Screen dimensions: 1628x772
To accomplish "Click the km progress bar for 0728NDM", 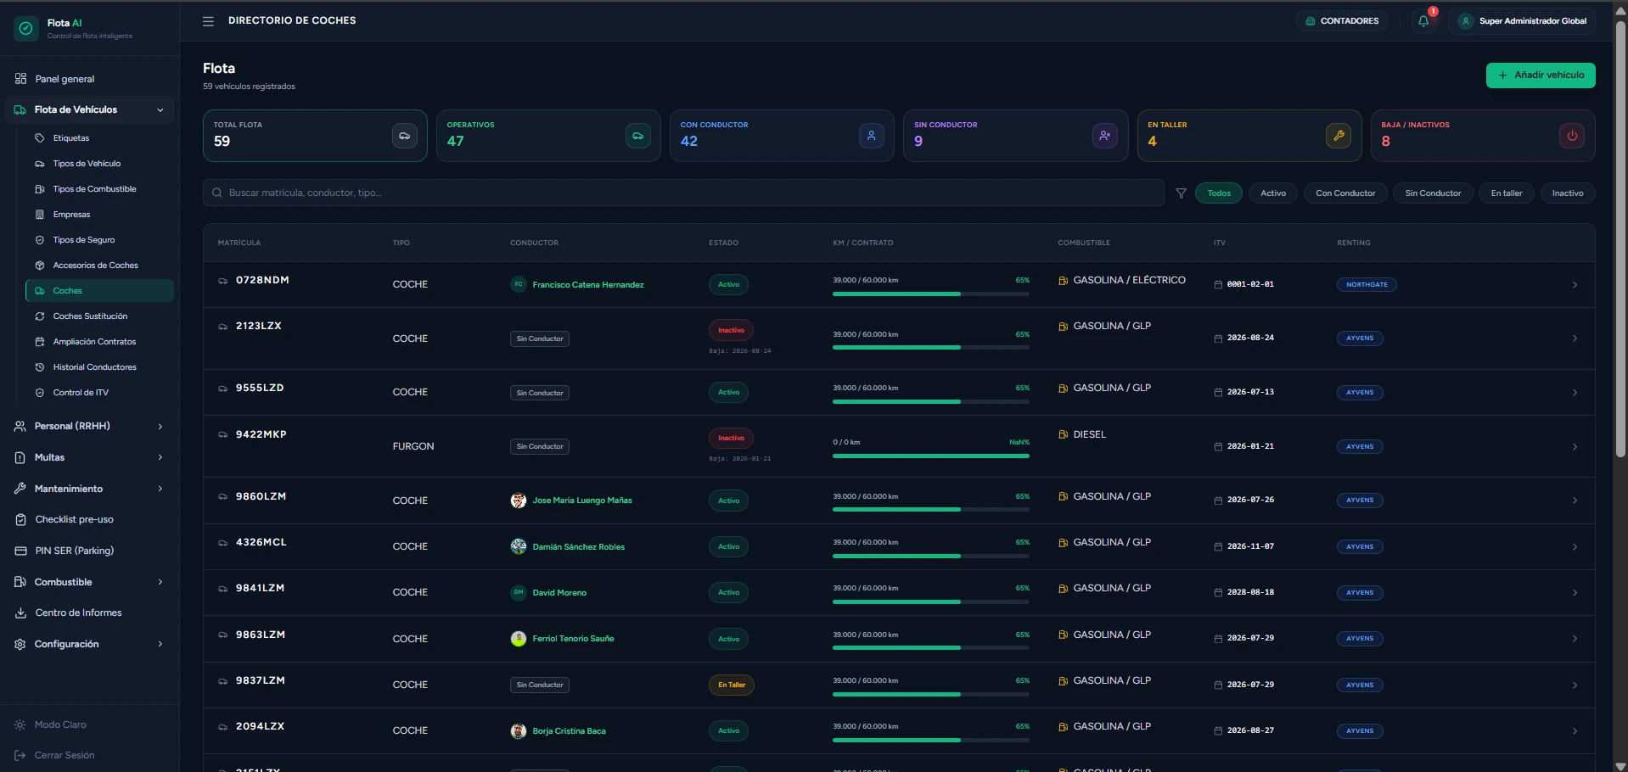I will click(x=931, y=294).
